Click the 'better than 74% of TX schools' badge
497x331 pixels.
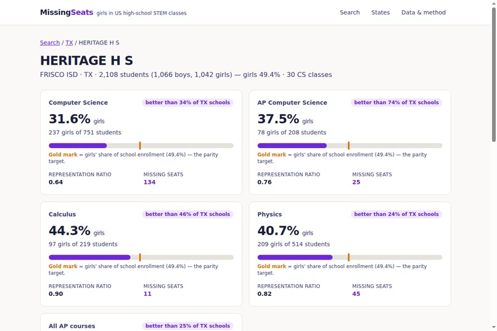pos(396,102)
